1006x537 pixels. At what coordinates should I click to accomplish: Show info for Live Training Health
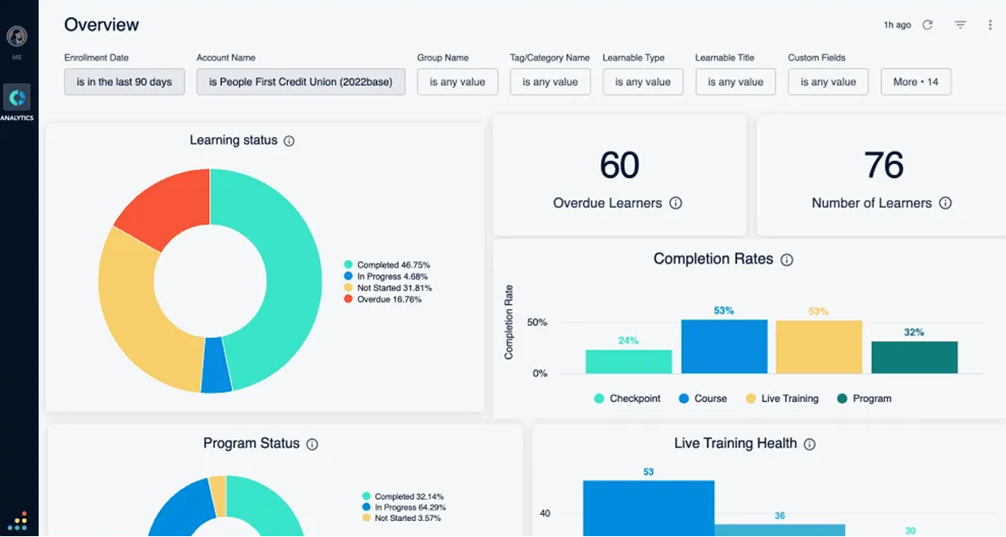810,444
